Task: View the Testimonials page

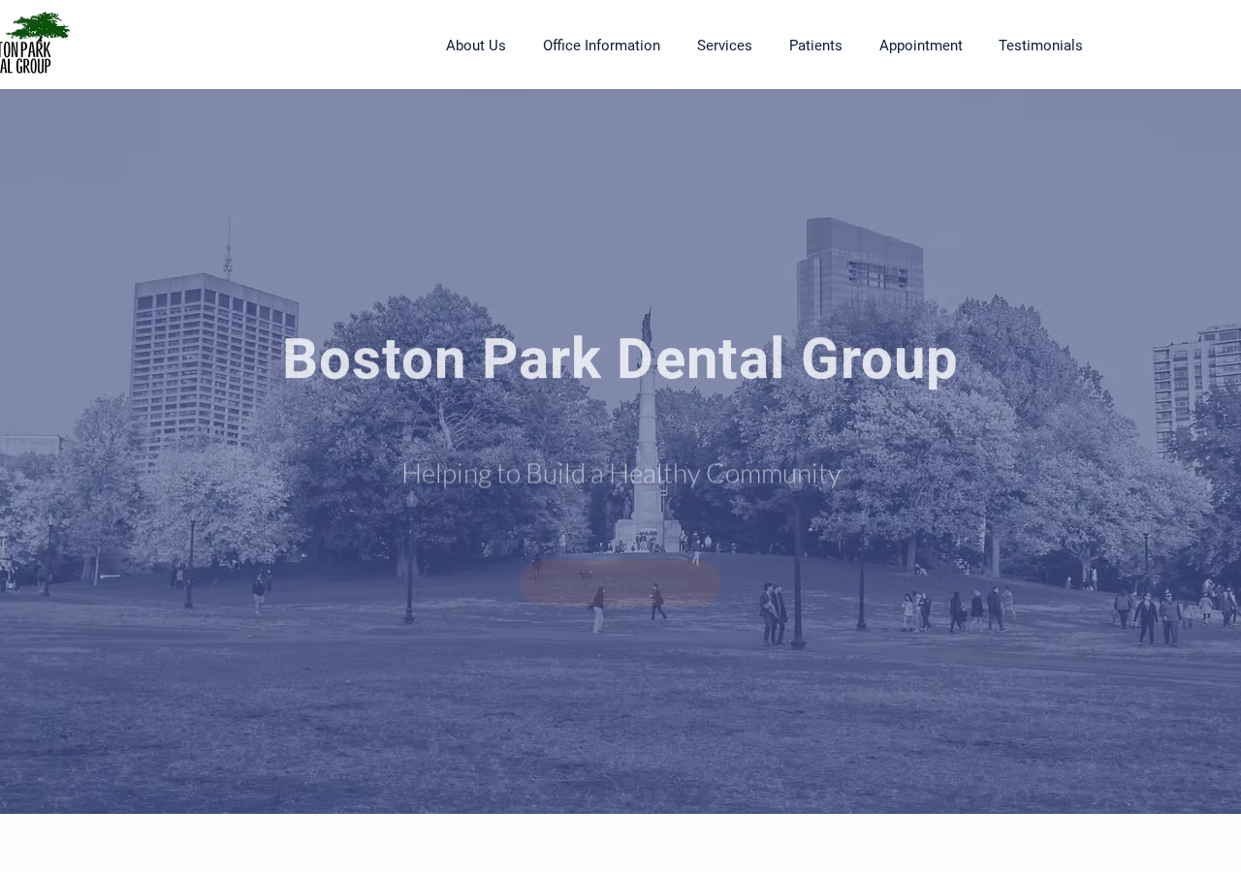Action: [x=1040, y=46]
